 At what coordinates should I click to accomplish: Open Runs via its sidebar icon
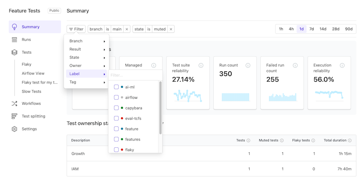(15, 40)
